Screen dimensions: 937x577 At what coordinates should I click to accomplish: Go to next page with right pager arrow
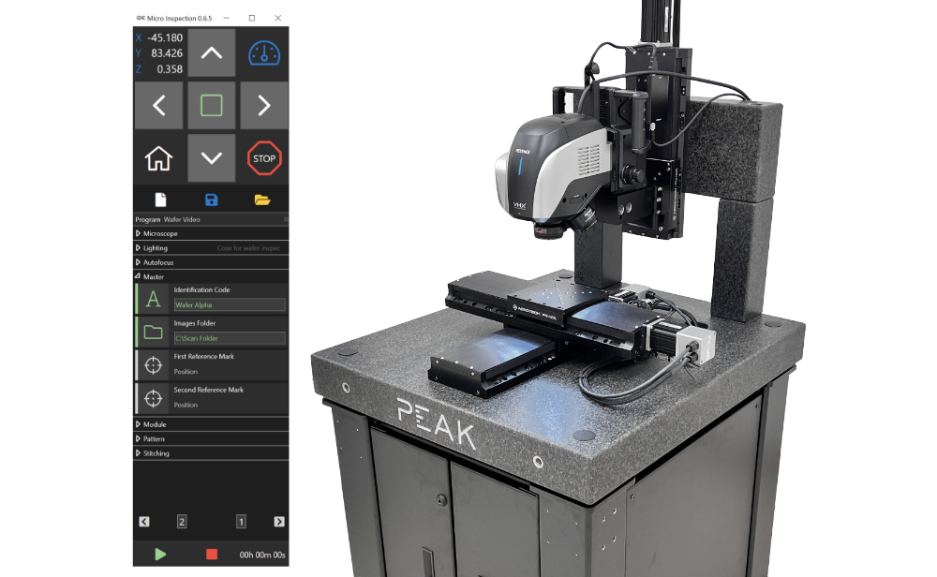(x=279, y=522)
